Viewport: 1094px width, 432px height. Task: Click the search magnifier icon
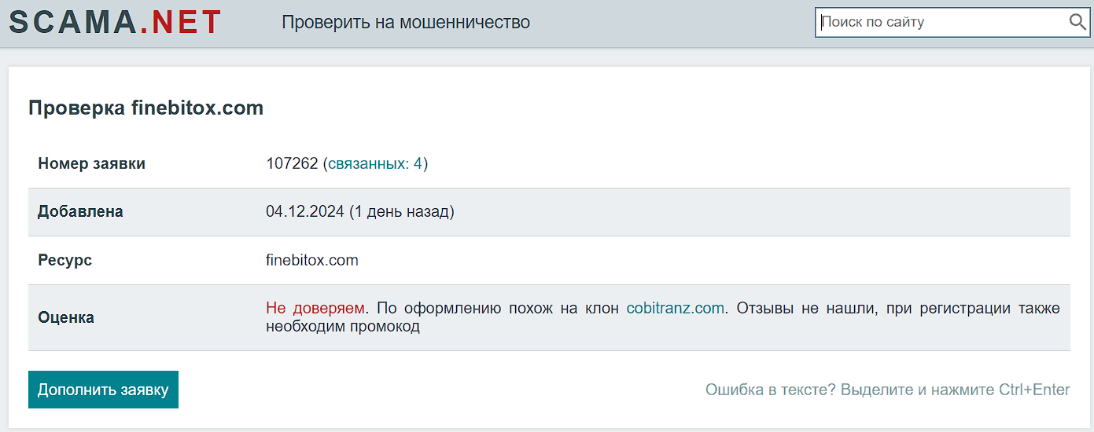click(x=1077, y=22)
